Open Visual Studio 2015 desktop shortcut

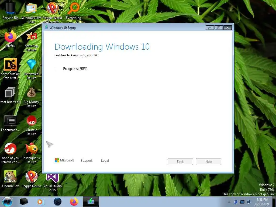pyautogui.click(x=52, y=182)
